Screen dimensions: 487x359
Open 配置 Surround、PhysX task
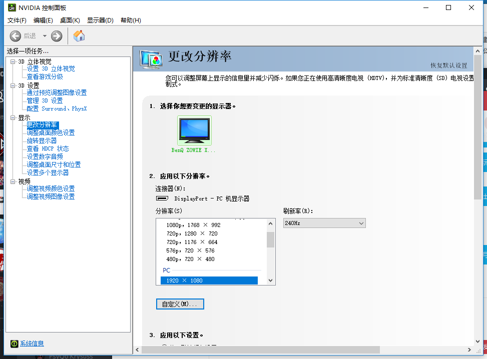pyautogui.click(x=57, y=108)
